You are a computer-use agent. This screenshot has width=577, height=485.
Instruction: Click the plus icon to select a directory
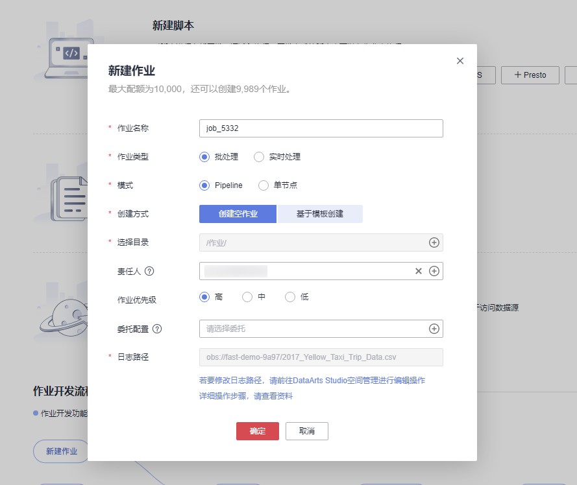[x=434, y=242]
